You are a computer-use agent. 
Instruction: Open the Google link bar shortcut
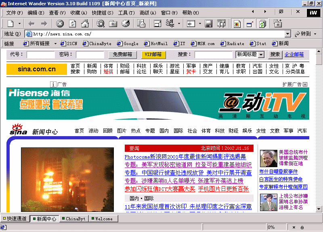[128, 43]
